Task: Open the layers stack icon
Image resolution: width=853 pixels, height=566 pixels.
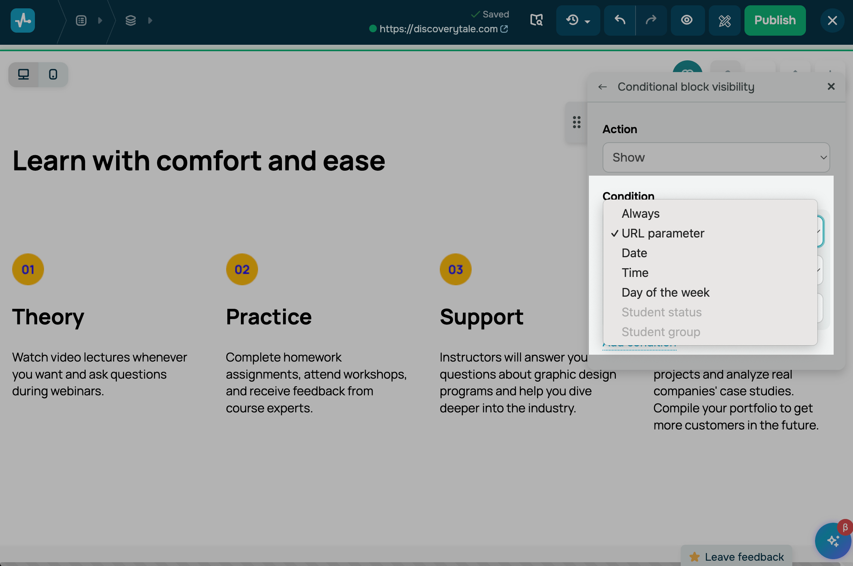Action: click(131, 20)
